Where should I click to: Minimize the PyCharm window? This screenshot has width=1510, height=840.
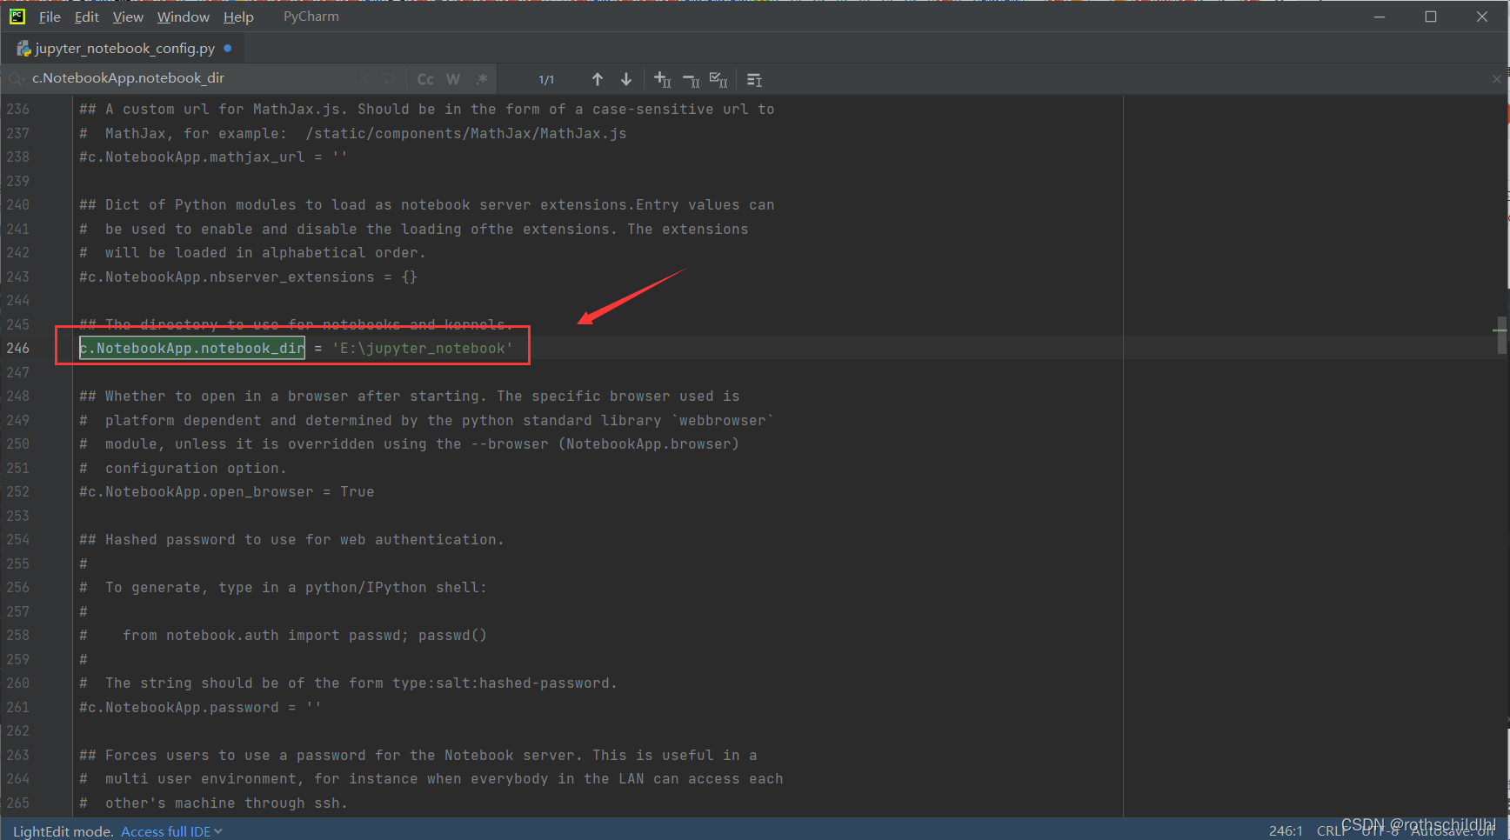click(1380, 17)
